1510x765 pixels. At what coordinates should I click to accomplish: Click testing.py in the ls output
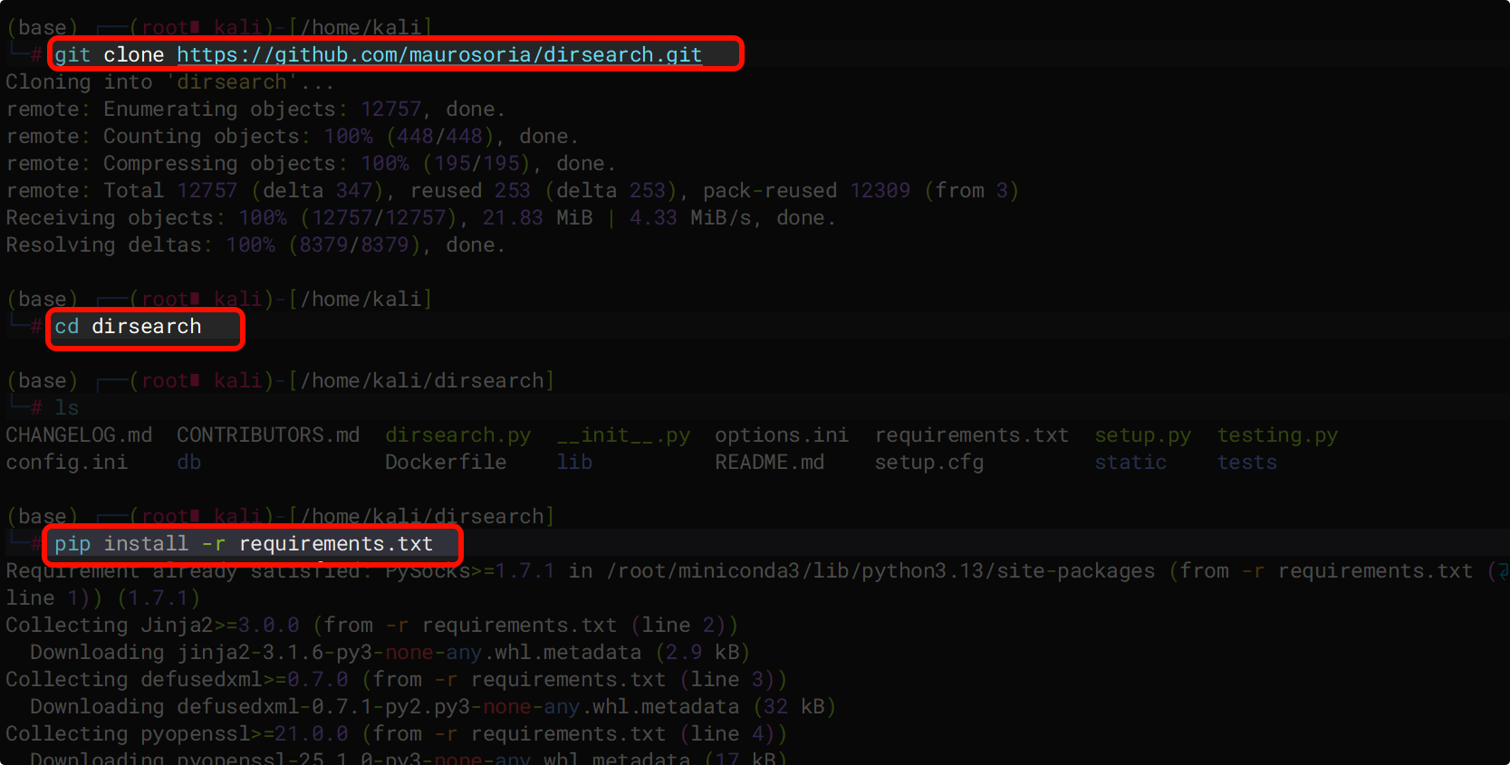tap(1276, 435)
